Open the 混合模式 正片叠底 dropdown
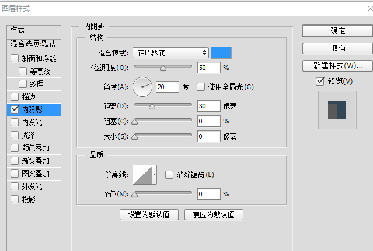373x251 pixels. pos(170,53)
